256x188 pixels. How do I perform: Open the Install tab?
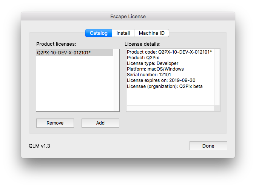[123, 33]
